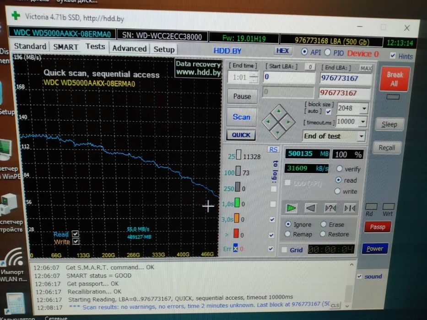The width and height of the screenshot is (427, 320).
Task: Toggle log checkbox for 3,0s blocks
Action: pyautogui.click(x=272, y=219)
